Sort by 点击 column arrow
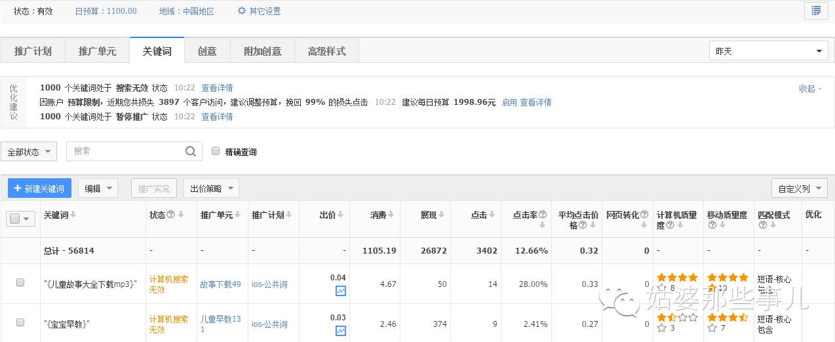 tap(493, 215)
